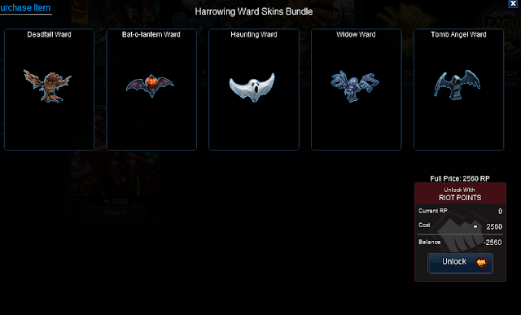Open the Purchase Item tab

pyautogui.click(x=25, y=8)
